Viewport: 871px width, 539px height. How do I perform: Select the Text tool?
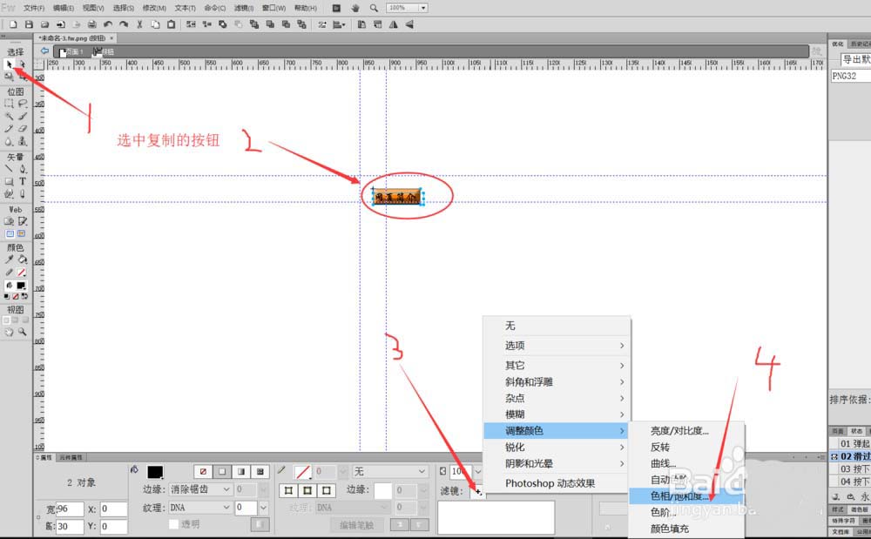(x=23, y=181)
